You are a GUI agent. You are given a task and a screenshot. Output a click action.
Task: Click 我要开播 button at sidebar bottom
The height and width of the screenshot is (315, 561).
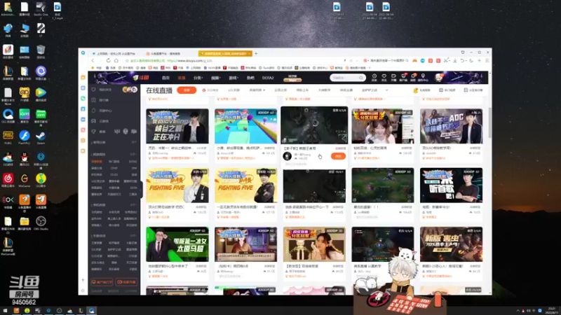coord(126,282)
